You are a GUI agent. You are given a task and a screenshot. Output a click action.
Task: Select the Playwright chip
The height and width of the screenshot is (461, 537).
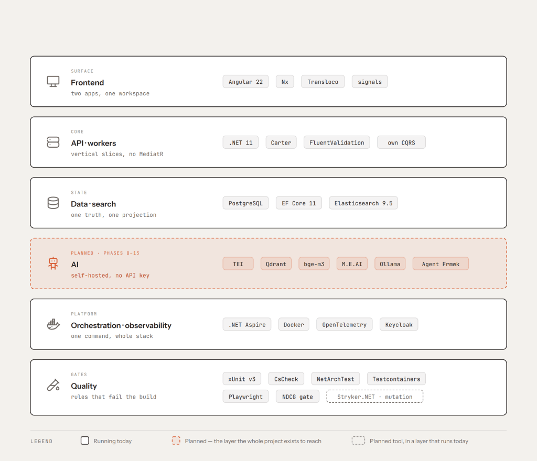click(245, 397)
